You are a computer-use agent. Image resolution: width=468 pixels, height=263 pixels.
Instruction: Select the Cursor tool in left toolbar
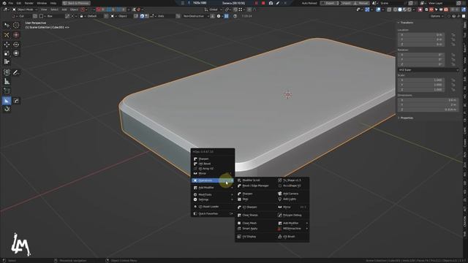point(16,26)
